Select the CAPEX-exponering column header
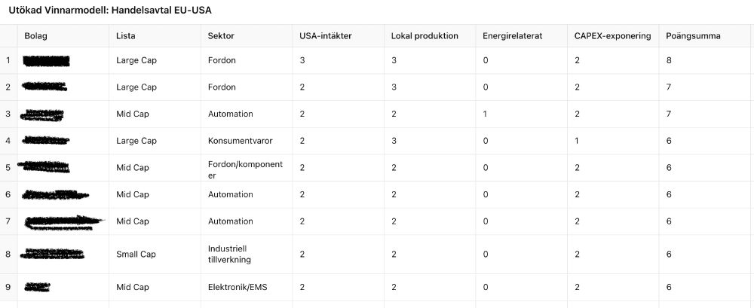This screenshot has width=754, height=308. pyautogui.click(x=613, y=36)
